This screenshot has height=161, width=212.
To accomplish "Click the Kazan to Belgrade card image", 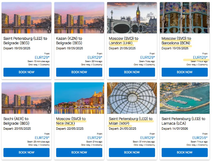I will pos(79,18).
